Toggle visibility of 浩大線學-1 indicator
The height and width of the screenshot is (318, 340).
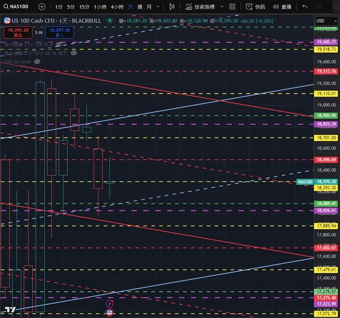58,45
